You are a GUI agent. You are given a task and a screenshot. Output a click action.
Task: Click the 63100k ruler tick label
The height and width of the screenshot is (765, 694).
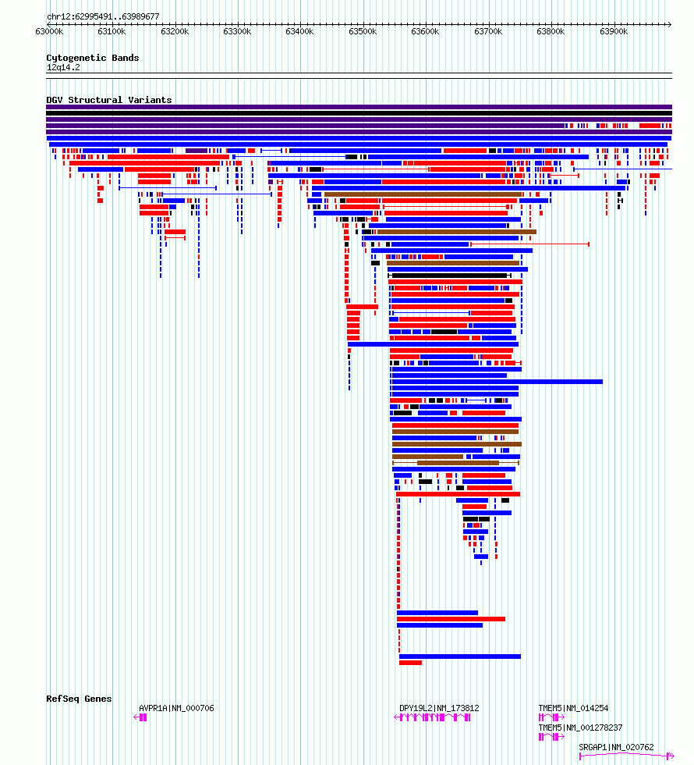[x=112, y=32]
